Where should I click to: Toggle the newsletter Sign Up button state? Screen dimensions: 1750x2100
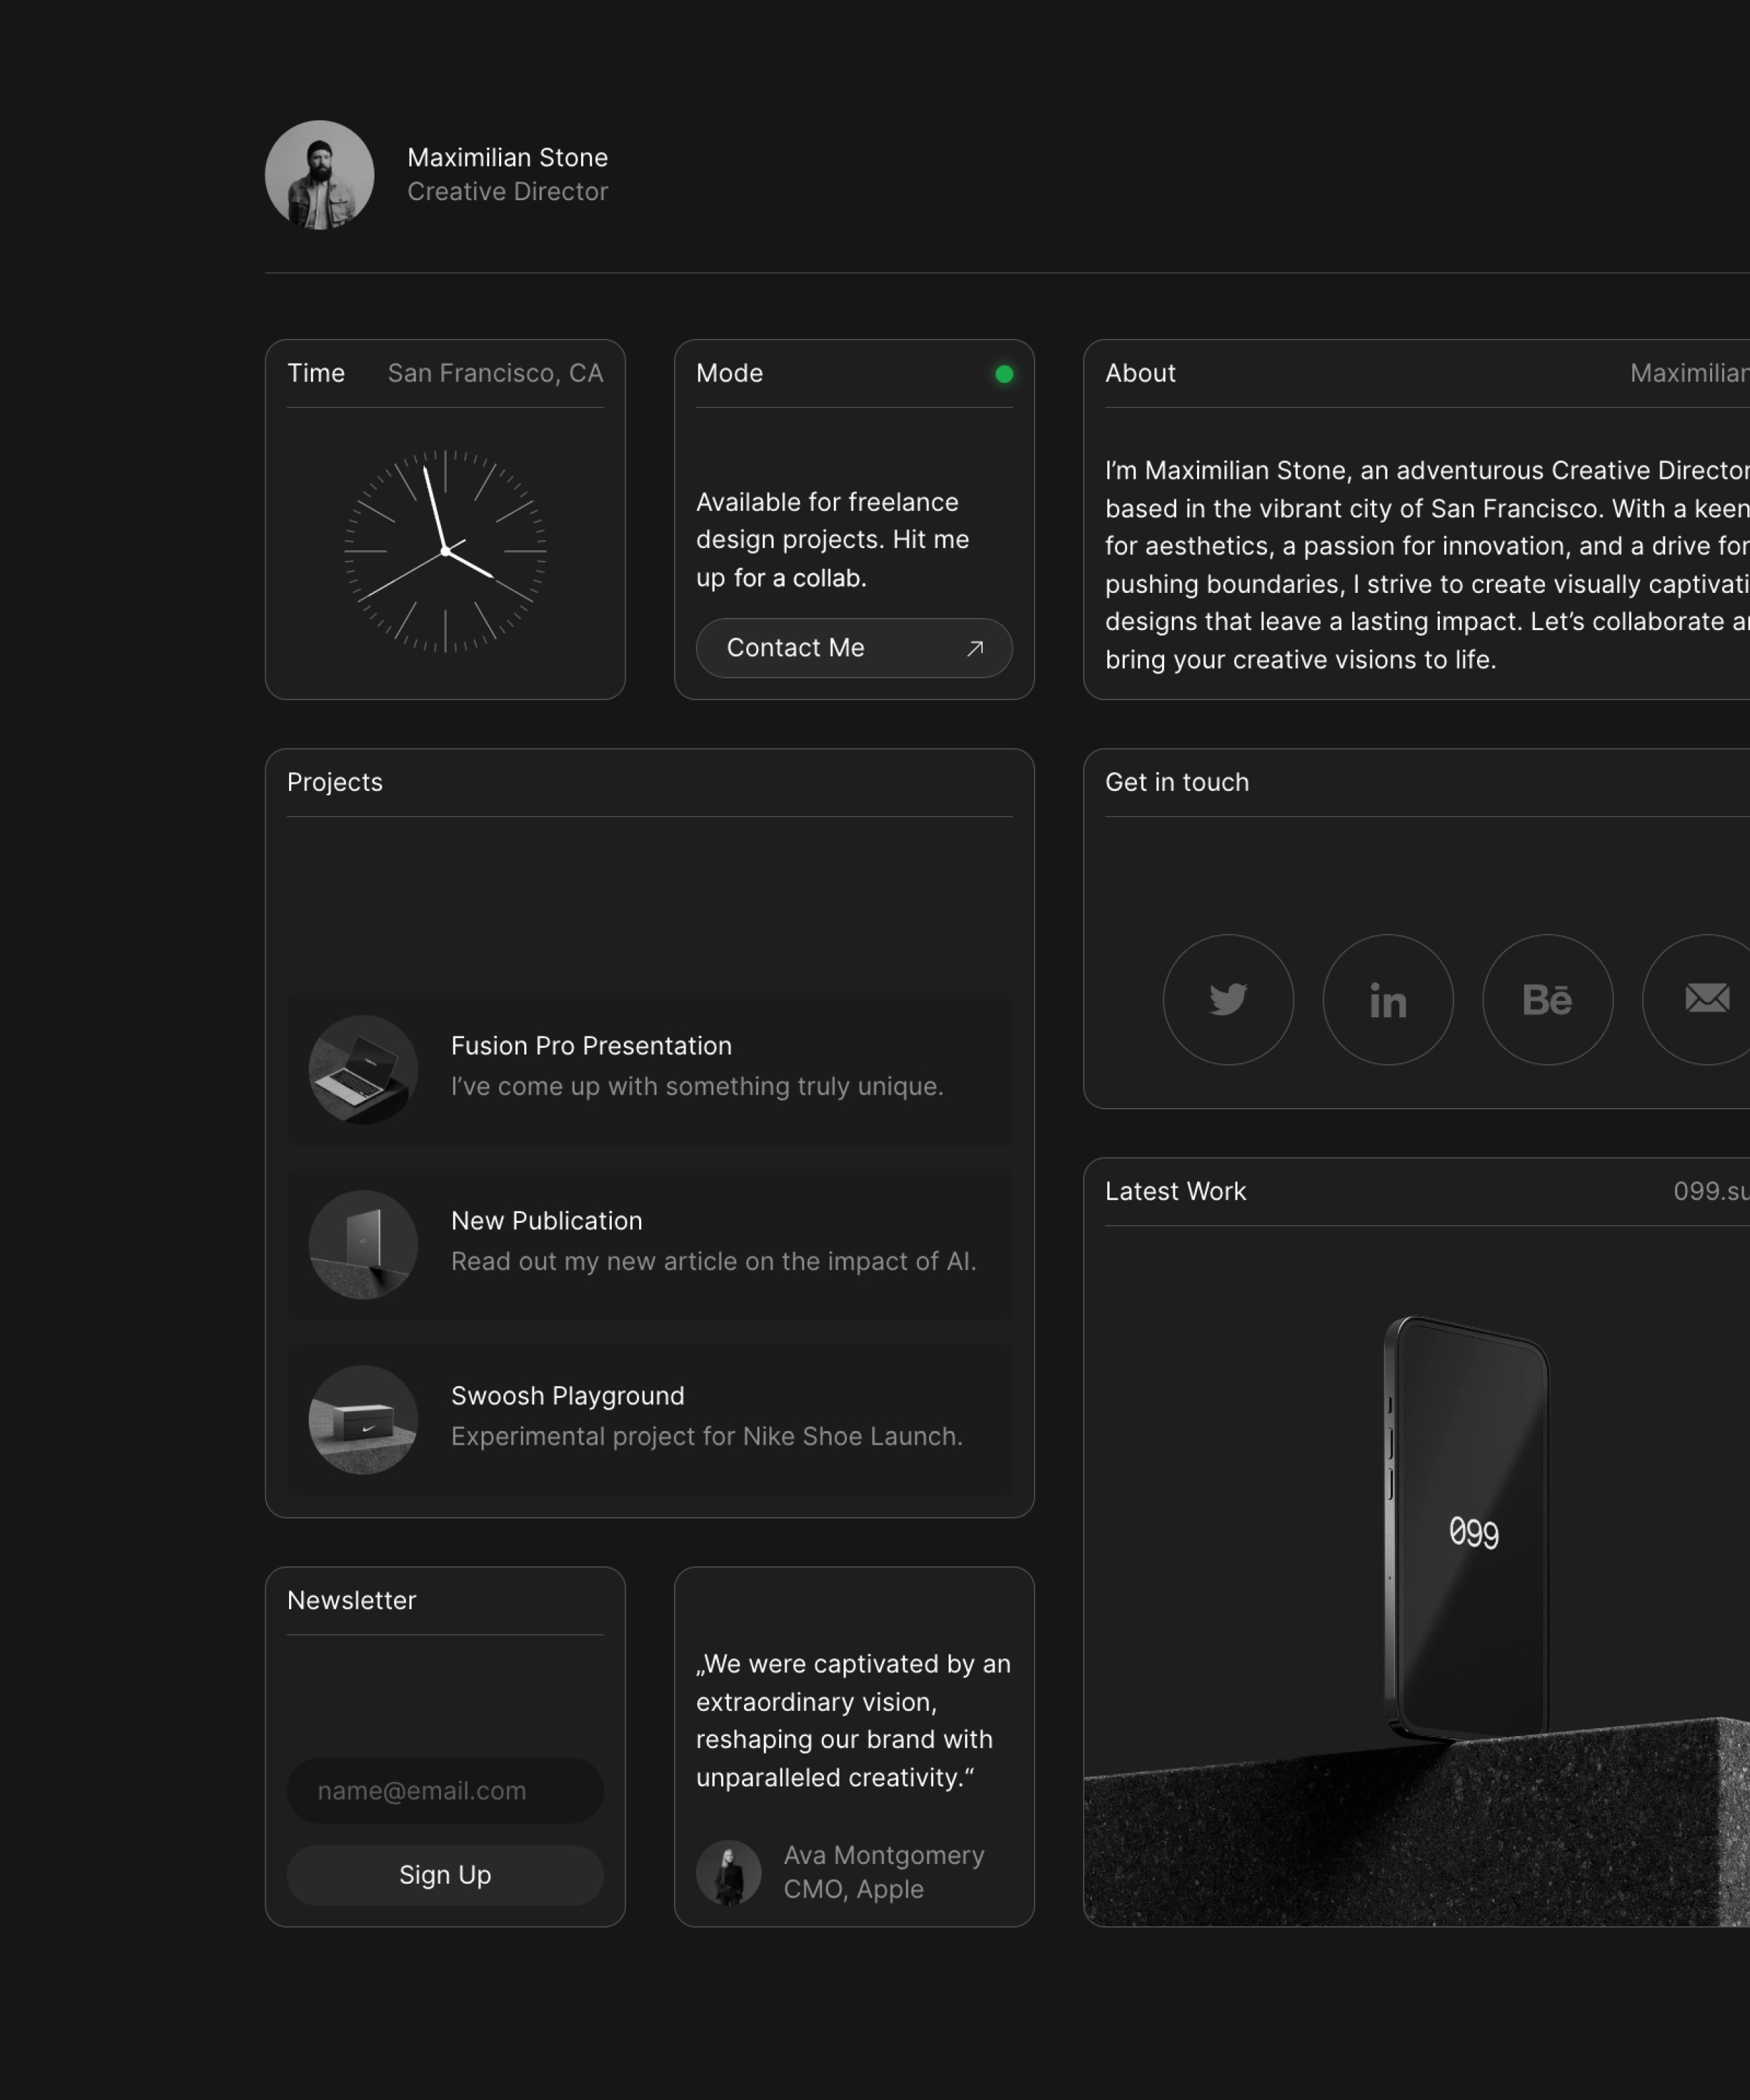point(445,1875)
